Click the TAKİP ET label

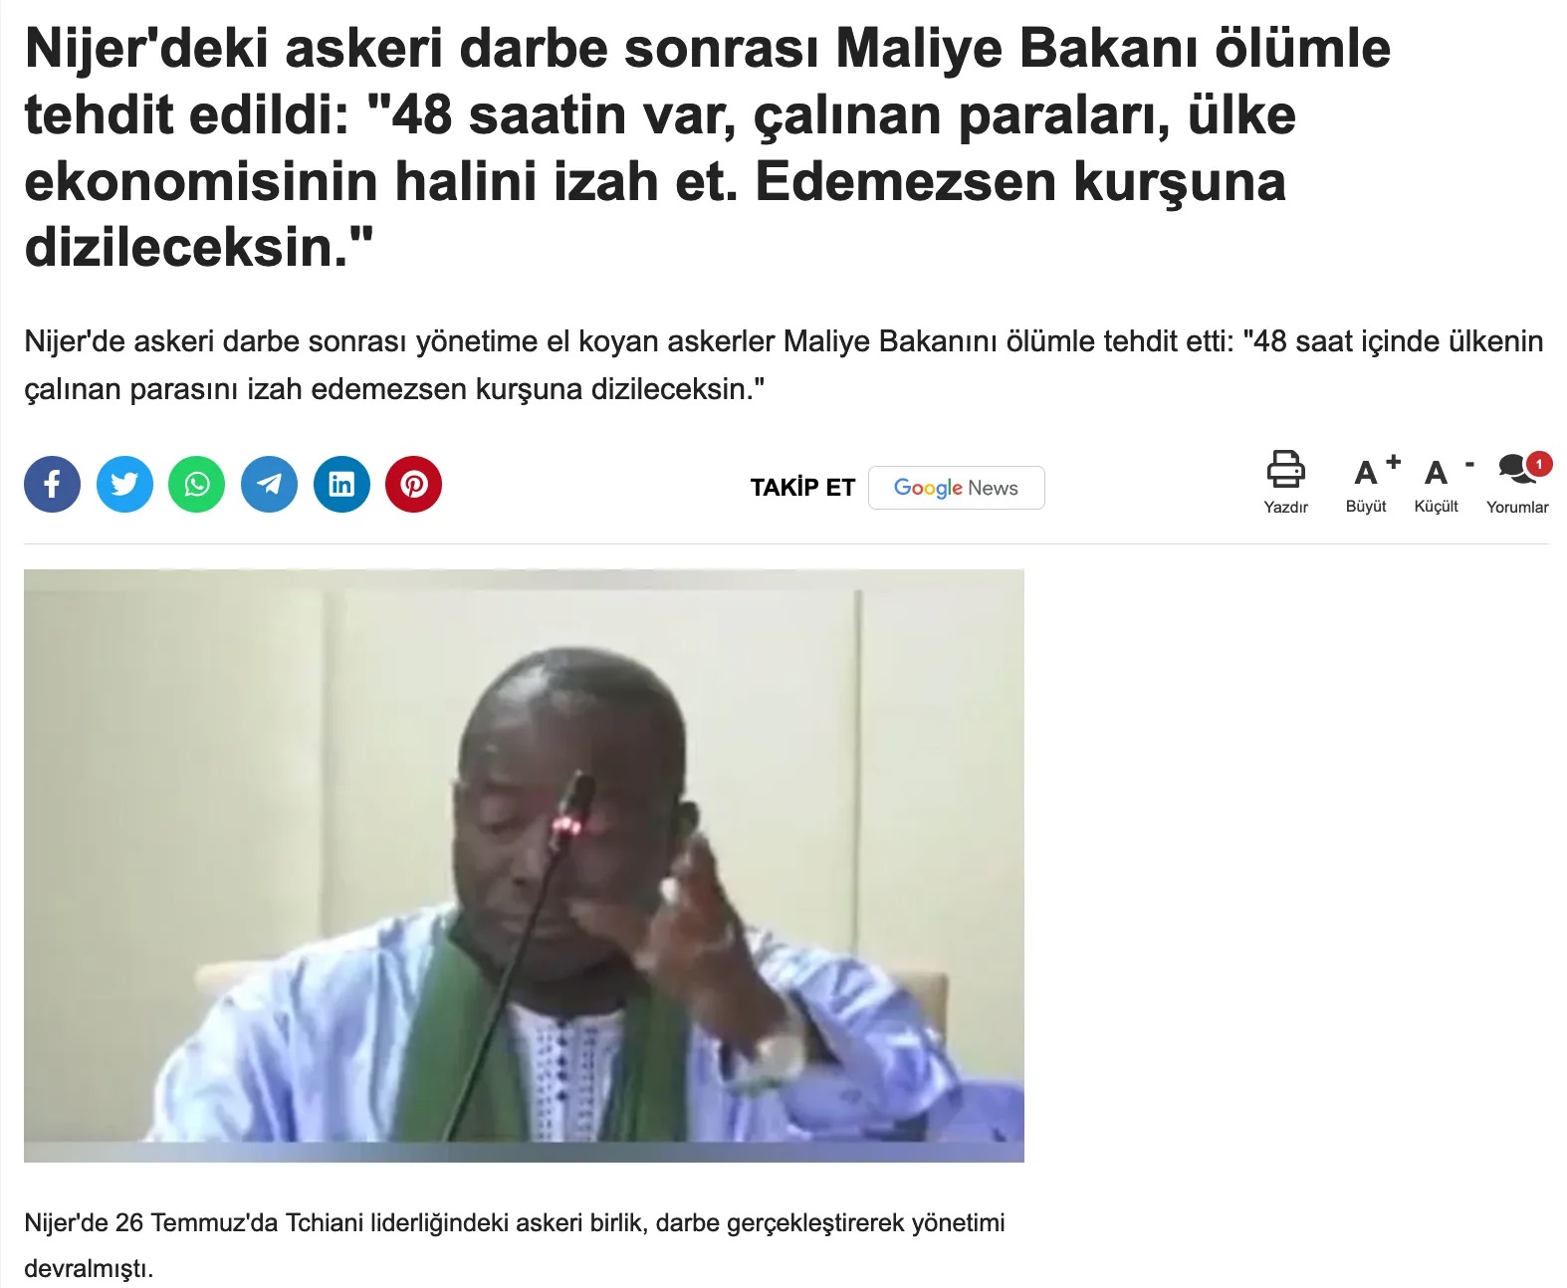[802, 488]
